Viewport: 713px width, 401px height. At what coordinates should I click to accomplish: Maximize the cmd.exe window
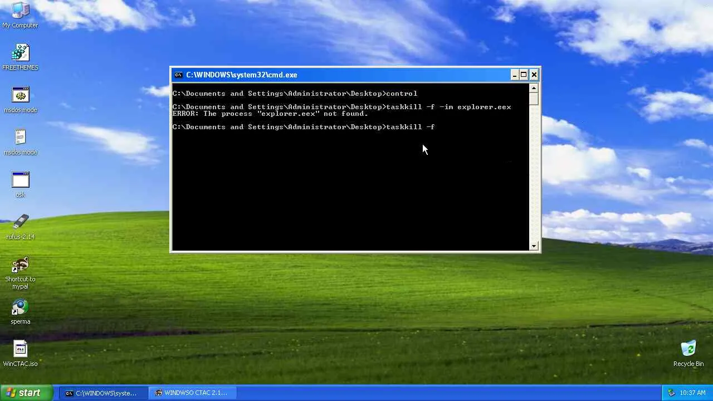click(524, 75)
